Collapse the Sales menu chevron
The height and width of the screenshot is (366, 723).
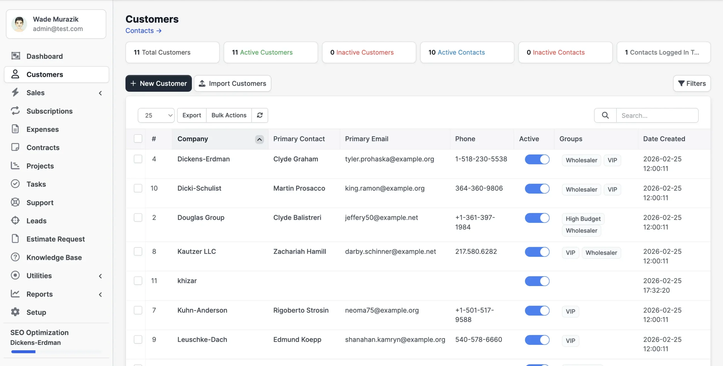pos(101,93)
